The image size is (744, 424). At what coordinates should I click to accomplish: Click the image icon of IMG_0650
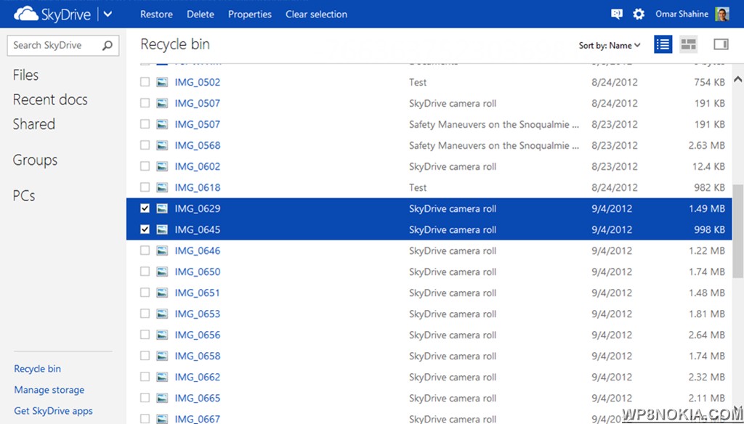[162, 272]
